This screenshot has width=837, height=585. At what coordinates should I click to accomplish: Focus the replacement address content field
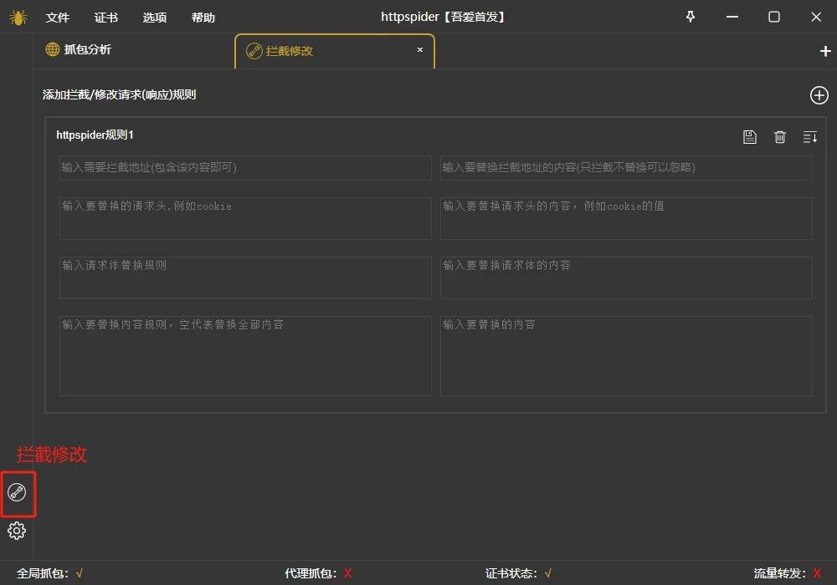[x=626, y=168]
